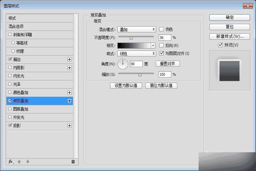Viewport: 256px width, 171px height.
Task: Enable the 纹理 checkbox
Action: (13, 51)
